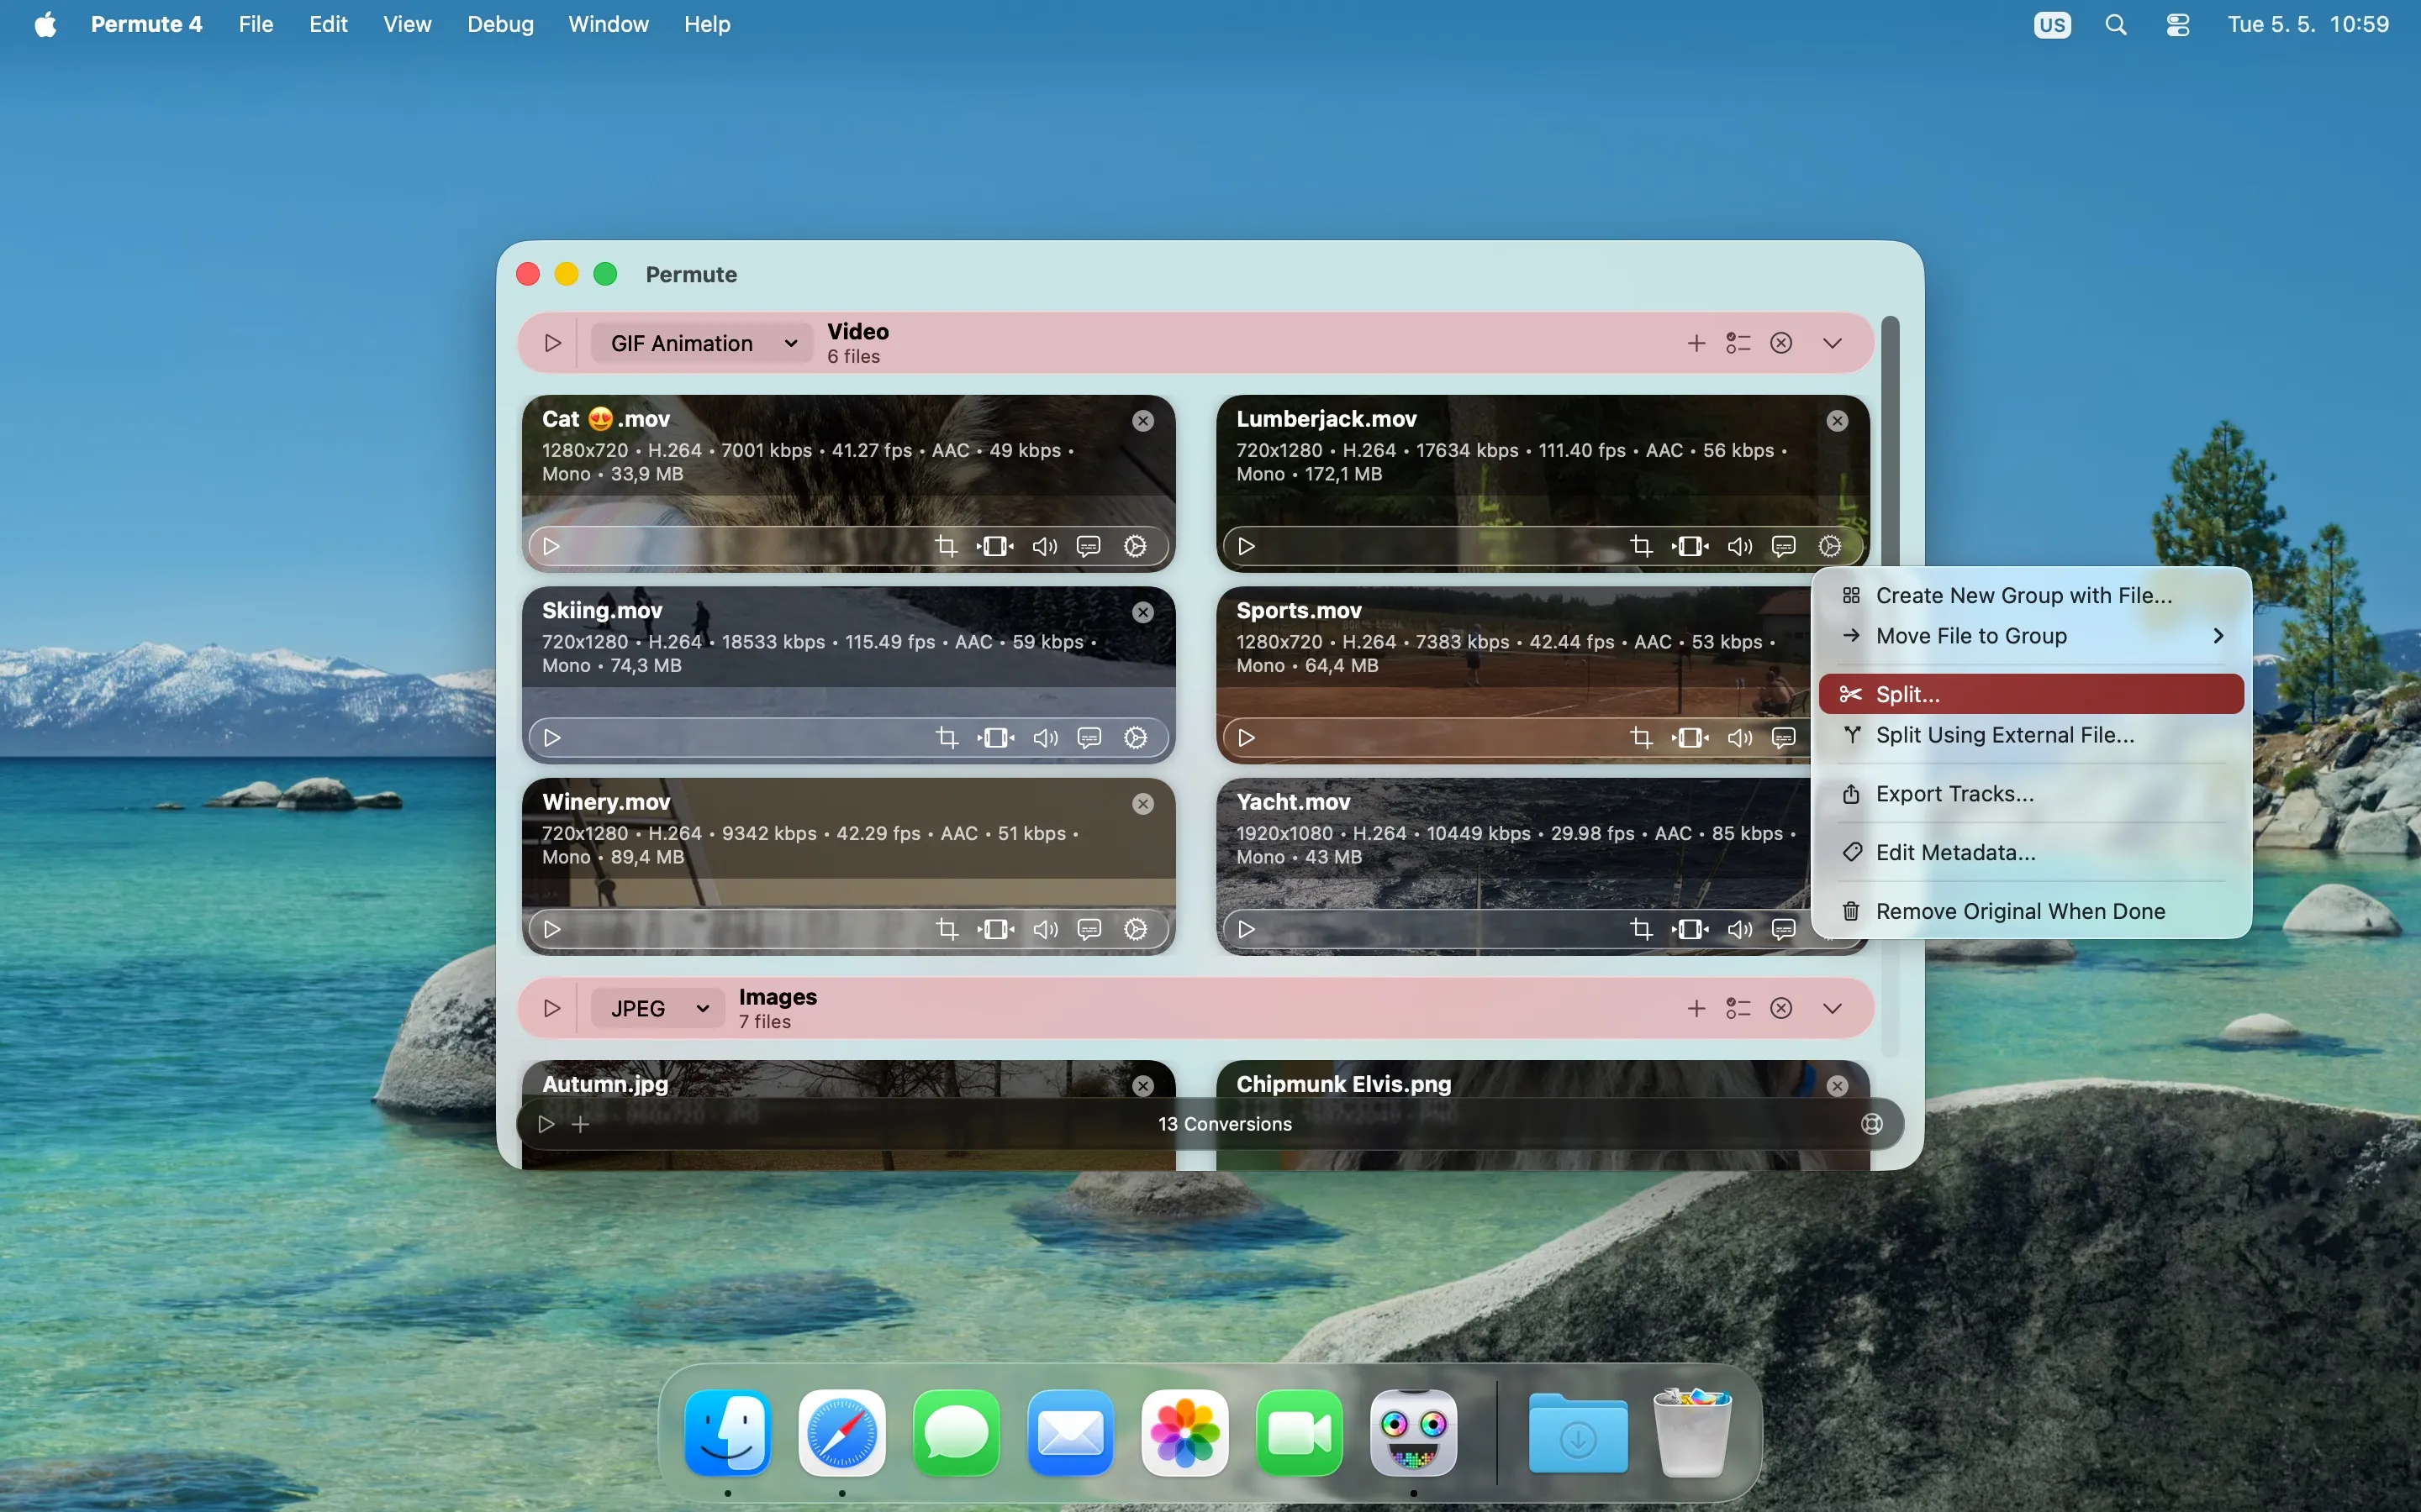Screen dimensions: 2421x1512
Task: Open Spotlight search in menu bar
Action: (x=2116, y=25)
